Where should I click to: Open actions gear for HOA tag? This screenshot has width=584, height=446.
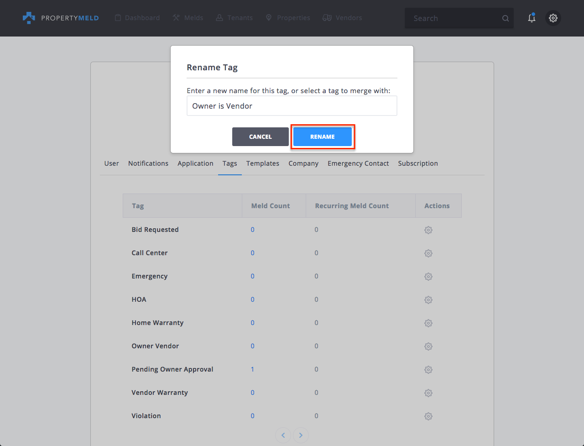click(428, 300)
